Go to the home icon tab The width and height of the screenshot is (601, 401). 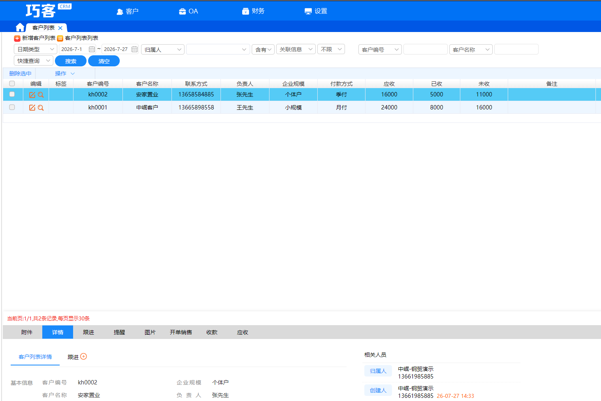[20, 27]
